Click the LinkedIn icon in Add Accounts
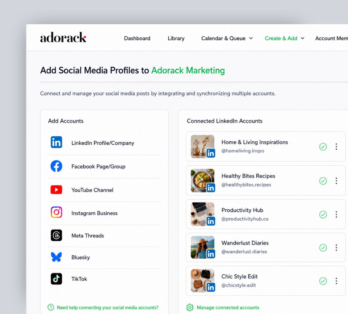 (x=56, y=142)
